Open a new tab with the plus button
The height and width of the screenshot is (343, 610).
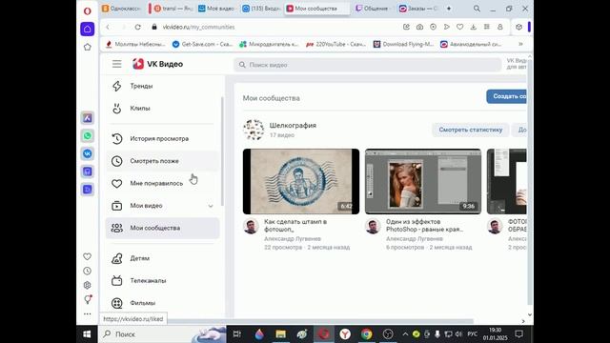point(449,9)
